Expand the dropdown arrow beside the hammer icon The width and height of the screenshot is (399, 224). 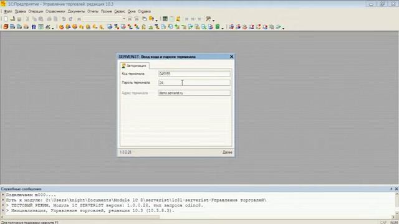213,20
